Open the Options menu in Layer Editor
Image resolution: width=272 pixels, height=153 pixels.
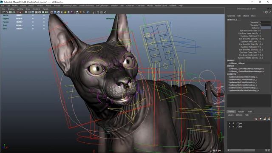coord(239,115)
